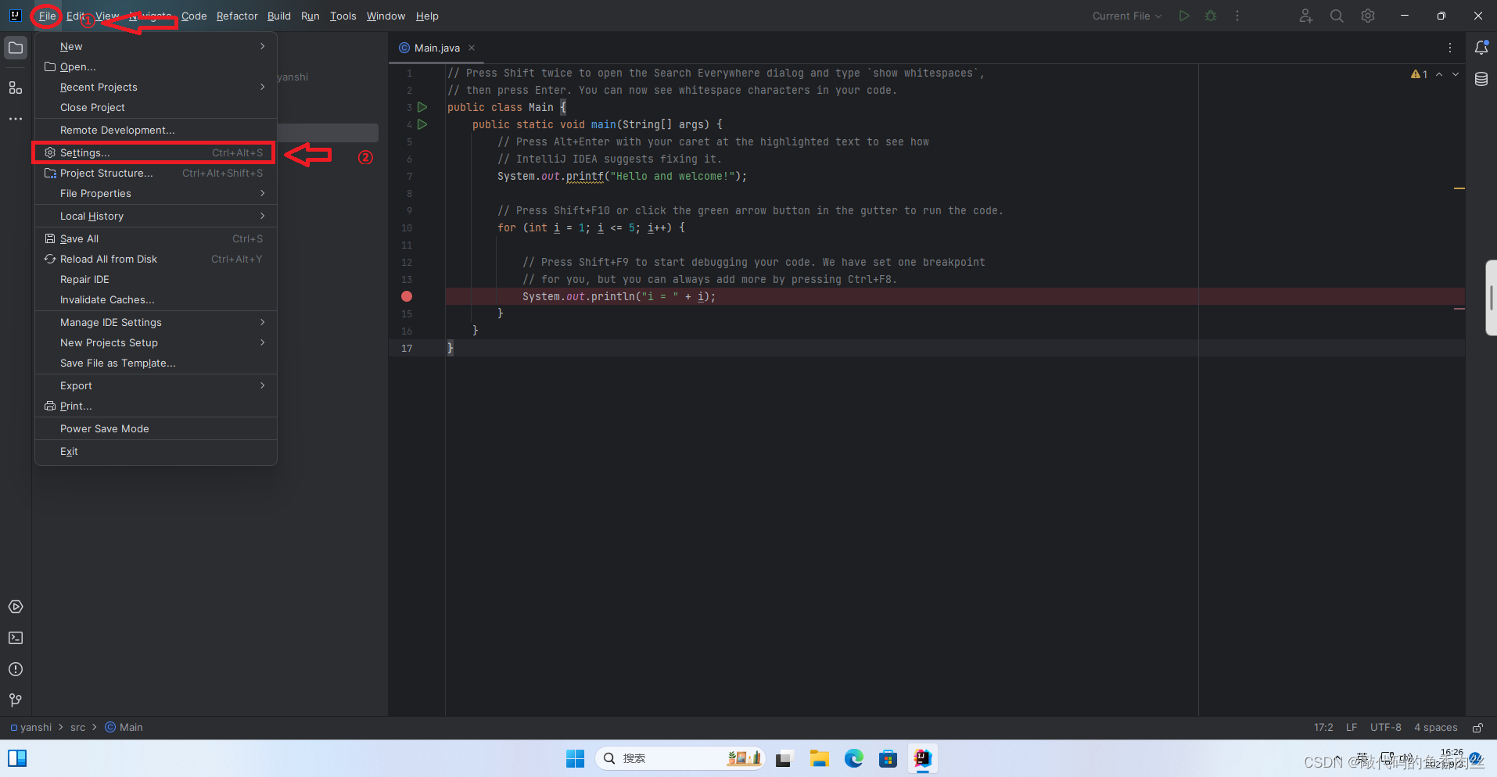The width and height of the screenshot is (1497, 777).
Task: Click the warning count inspection widget
Action: (1420, 73)
